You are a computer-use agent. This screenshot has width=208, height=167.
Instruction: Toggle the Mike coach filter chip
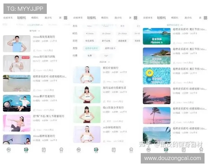[x=90, y=26]
